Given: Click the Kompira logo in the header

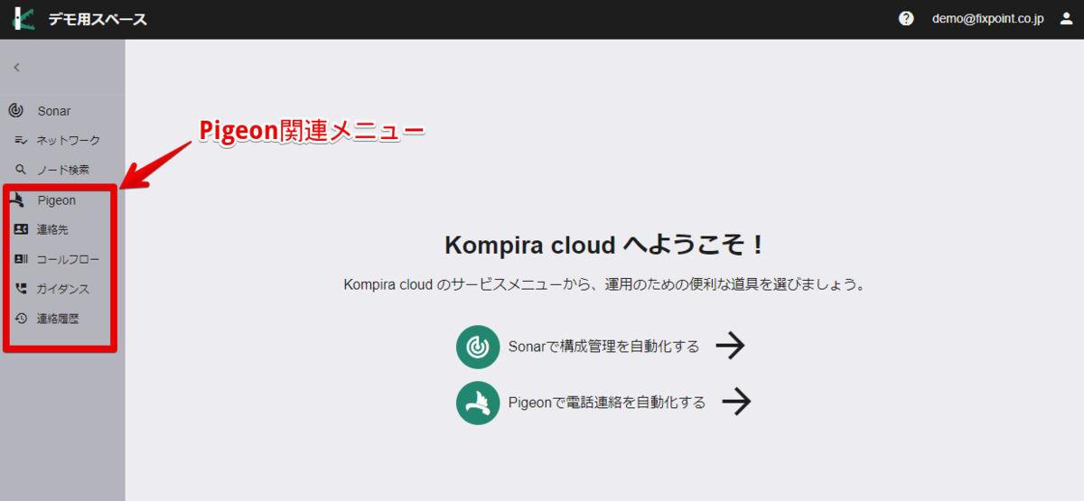Looking at the screenshot, I should pyautogui.click(x=23, y=19).
